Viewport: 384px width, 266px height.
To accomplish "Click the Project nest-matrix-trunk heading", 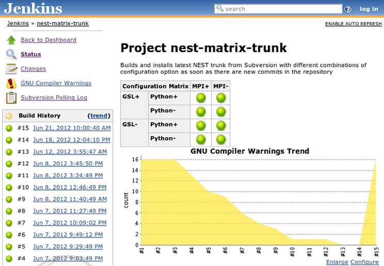I will coord(203,48).
